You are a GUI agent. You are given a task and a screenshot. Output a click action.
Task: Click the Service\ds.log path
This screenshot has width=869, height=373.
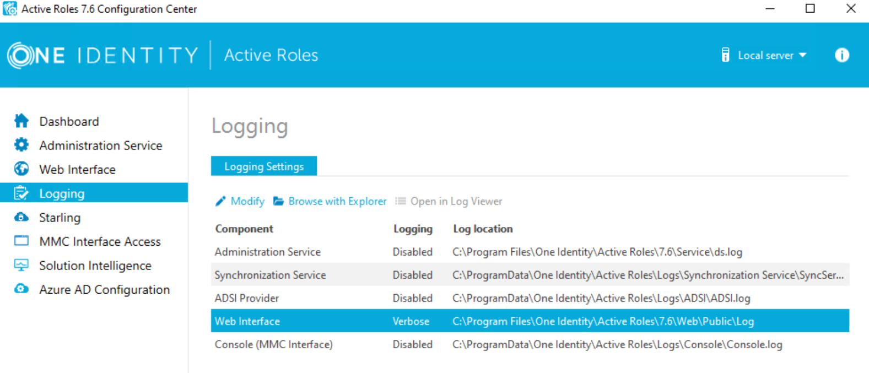597,252
